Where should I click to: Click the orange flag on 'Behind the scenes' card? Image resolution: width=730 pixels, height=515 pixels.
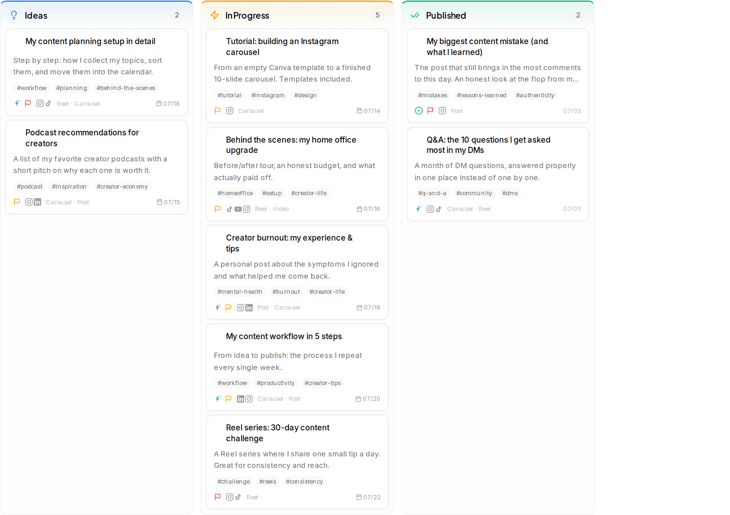point(217,209)
